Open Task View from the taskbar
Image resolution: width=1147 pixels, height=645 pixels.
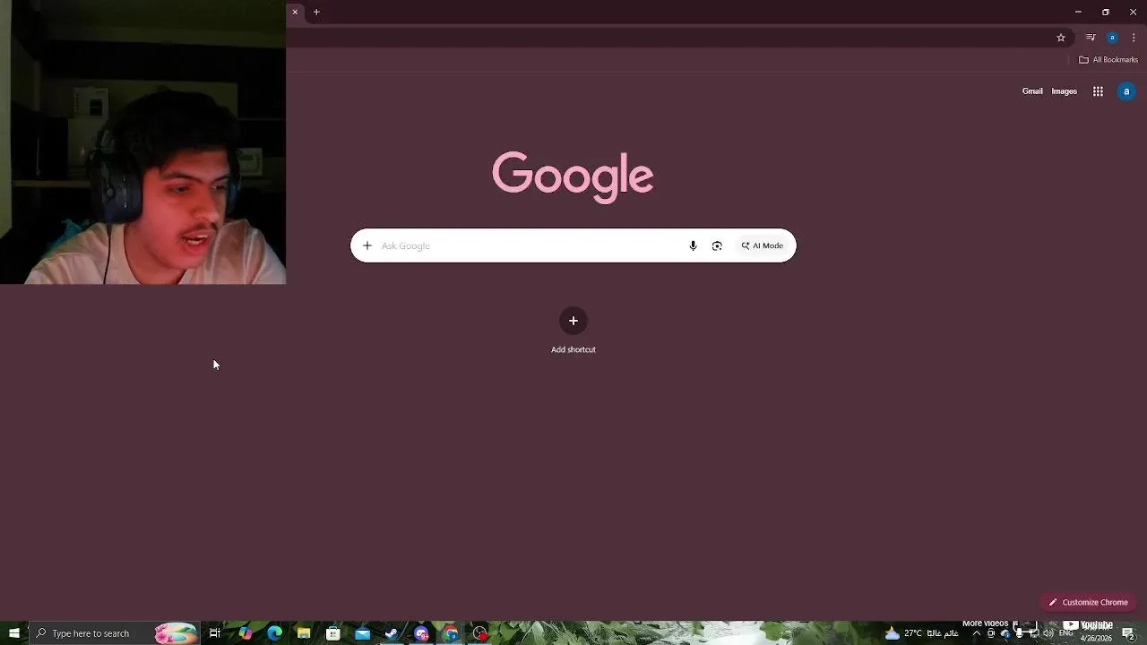pyautogui.click(x=215, y=633)
